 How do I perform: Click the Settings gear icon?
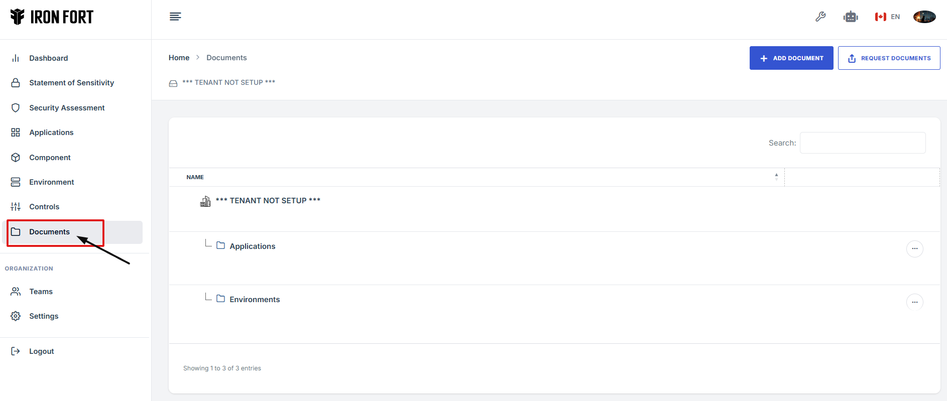click(16, 316)
